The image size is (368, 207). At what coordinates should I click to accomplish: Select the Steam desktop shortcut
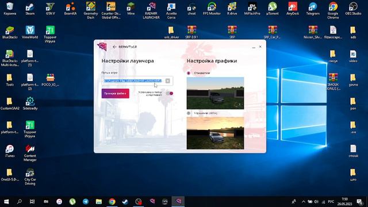pyautogui.click(x=30, y=9)
